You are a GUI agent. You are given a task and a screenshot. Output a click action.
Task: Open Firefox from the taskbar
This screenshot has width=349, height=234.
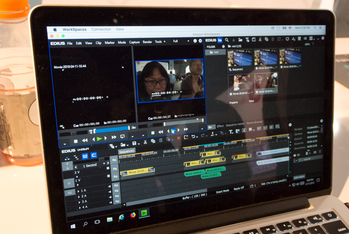coord(133,215)
